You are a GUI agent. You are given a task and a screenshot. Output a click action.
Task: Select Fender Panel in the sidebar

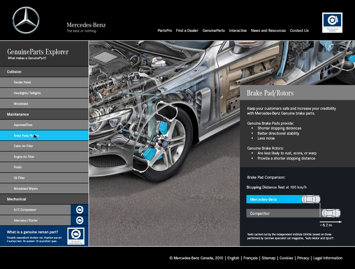coord(44,82)
